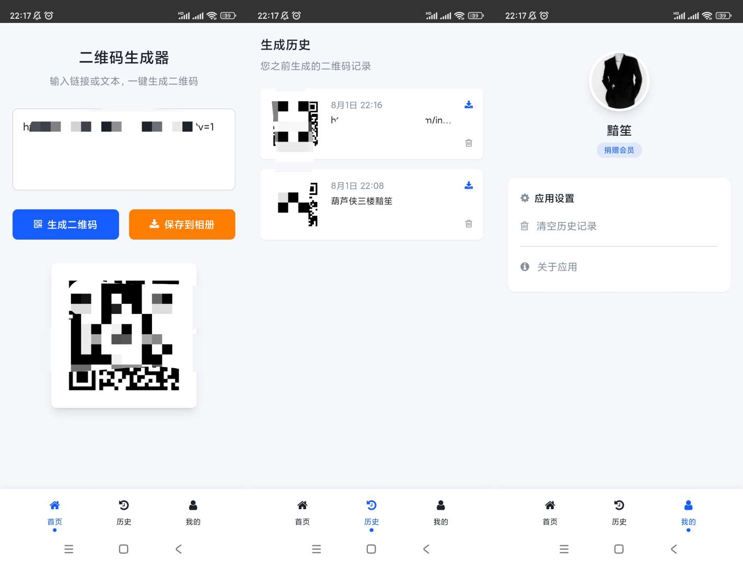Choose 清空历史记录 in app settings
The width and height of the screenshot is (743, 564).
point(619,226)
